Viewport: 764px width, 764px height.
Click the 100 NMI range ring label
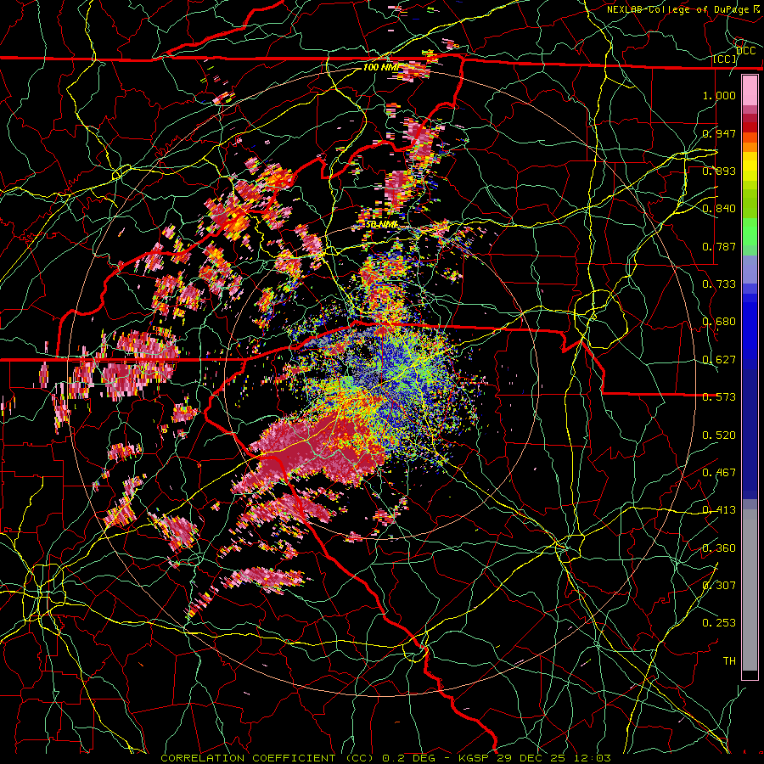380,67
